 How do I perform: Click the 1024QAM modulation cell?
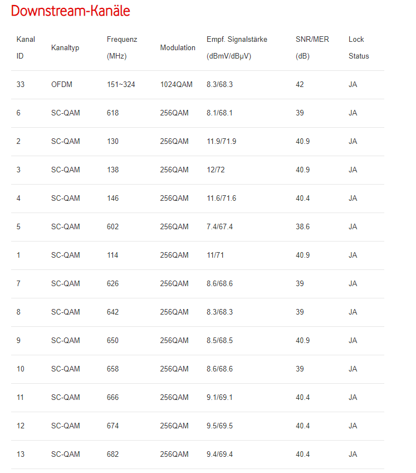[x=176, y=85]
